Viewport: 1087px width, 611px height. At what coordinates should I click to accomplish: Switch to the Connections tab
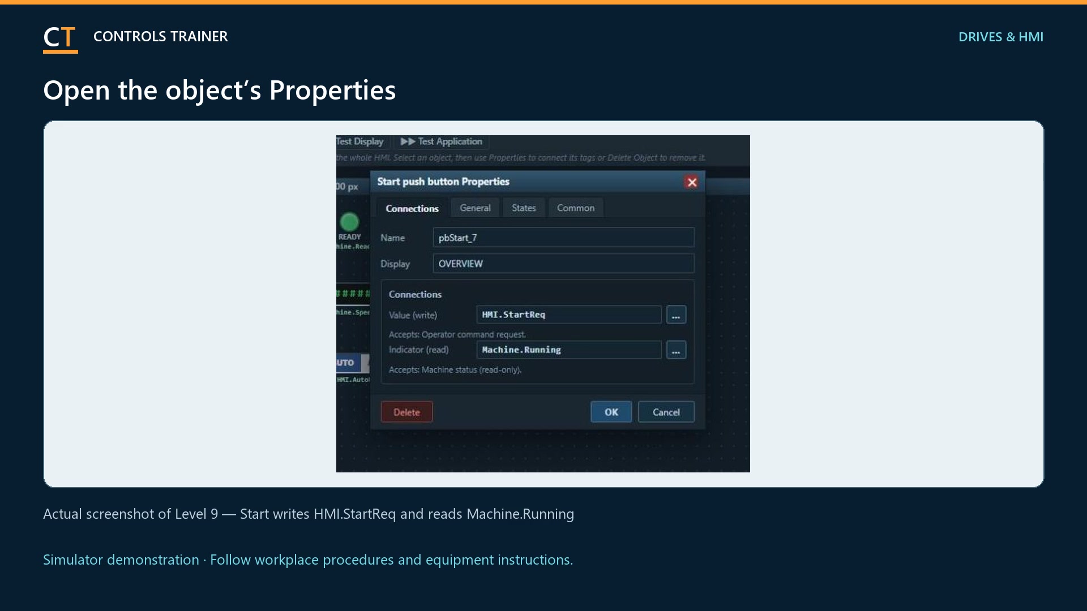point(412,208)
